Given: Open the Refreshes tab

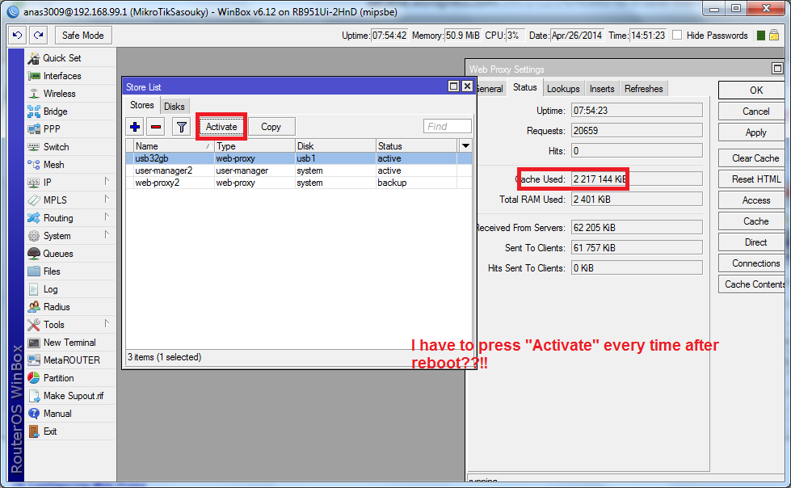Looking at the screenshot, I should [x=644, y=89].
